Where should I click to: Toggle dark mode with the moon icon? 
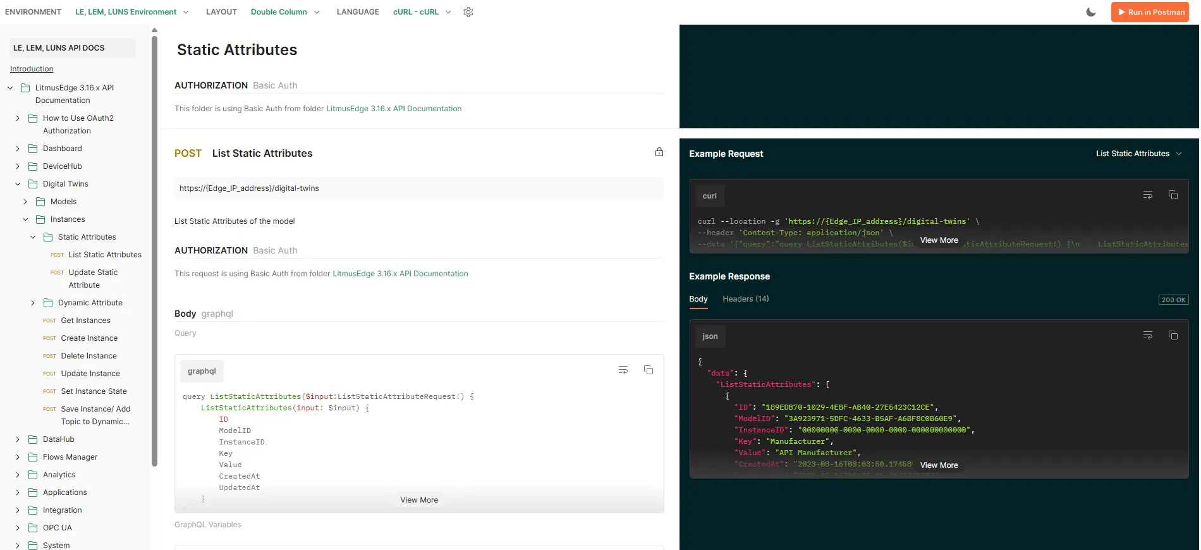coord(1091,12)
